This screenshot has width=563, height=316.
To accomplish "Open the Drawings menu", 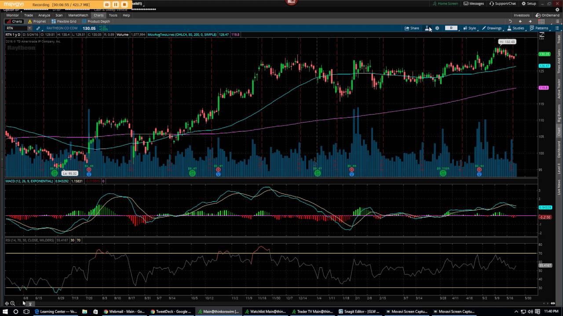I will tap(492, 28).
